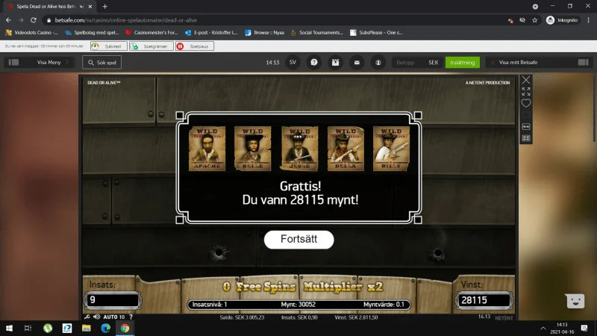
Task: Click the Della wild poster
Action: coord(346,149)
